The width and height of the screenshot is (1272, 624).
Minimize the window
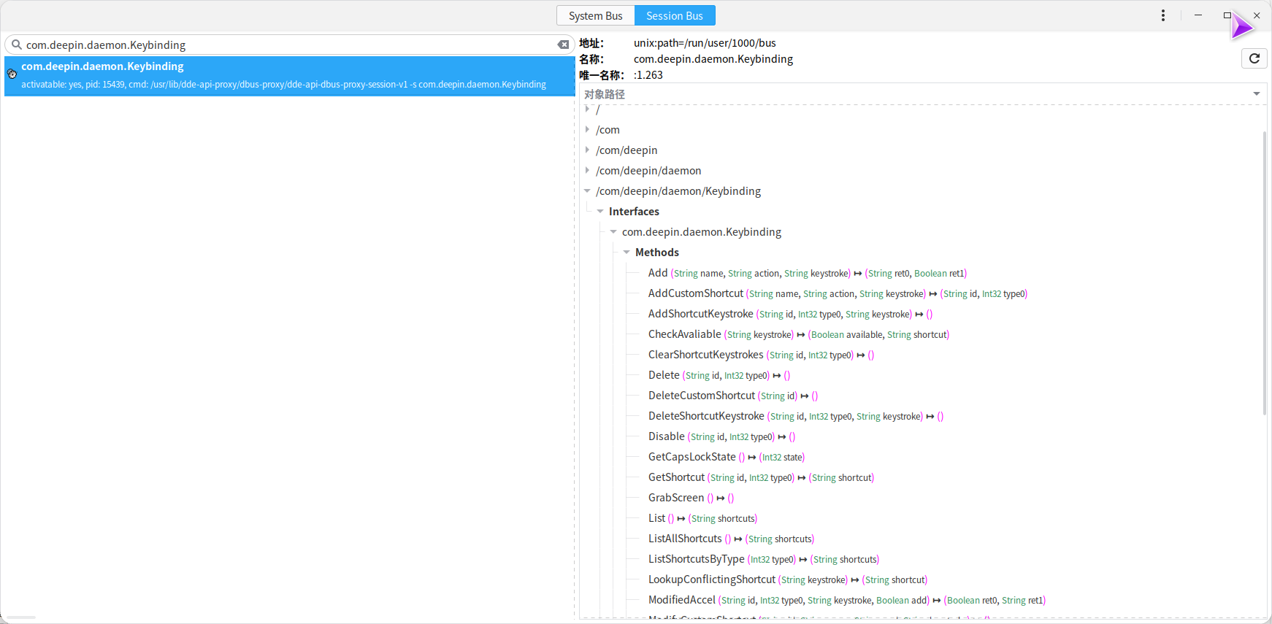tap(1198, 15)
